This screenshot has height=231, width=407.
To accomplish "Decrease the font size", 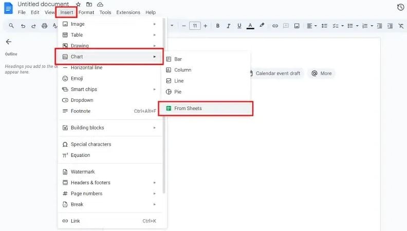I will click(184, 26).
